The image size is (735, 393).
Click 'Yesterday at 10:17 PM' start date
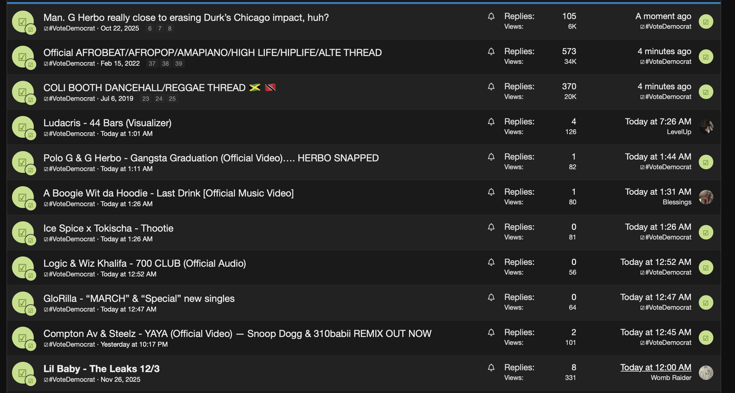tap(134, 344)
